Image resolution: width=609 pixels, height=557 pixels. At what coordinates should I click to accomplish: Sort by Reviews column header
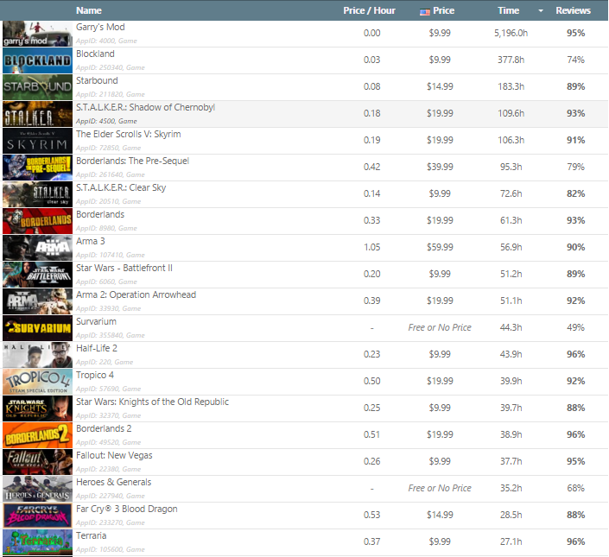click(573, 10)
